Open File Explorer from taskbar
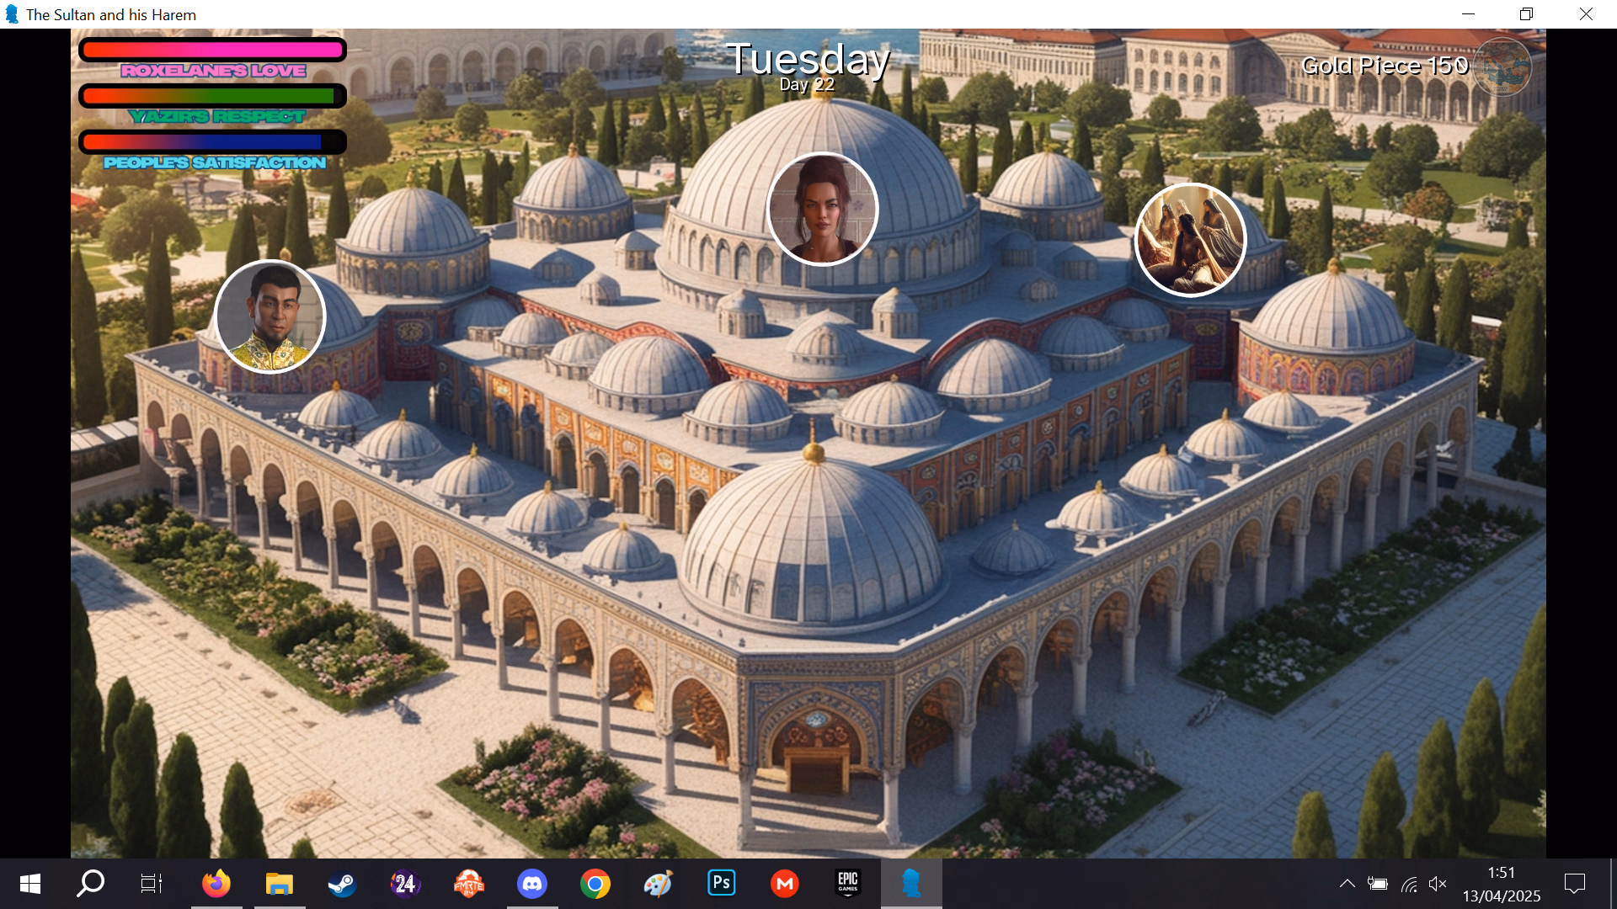1617x909 pixels. tap(279, 884)
